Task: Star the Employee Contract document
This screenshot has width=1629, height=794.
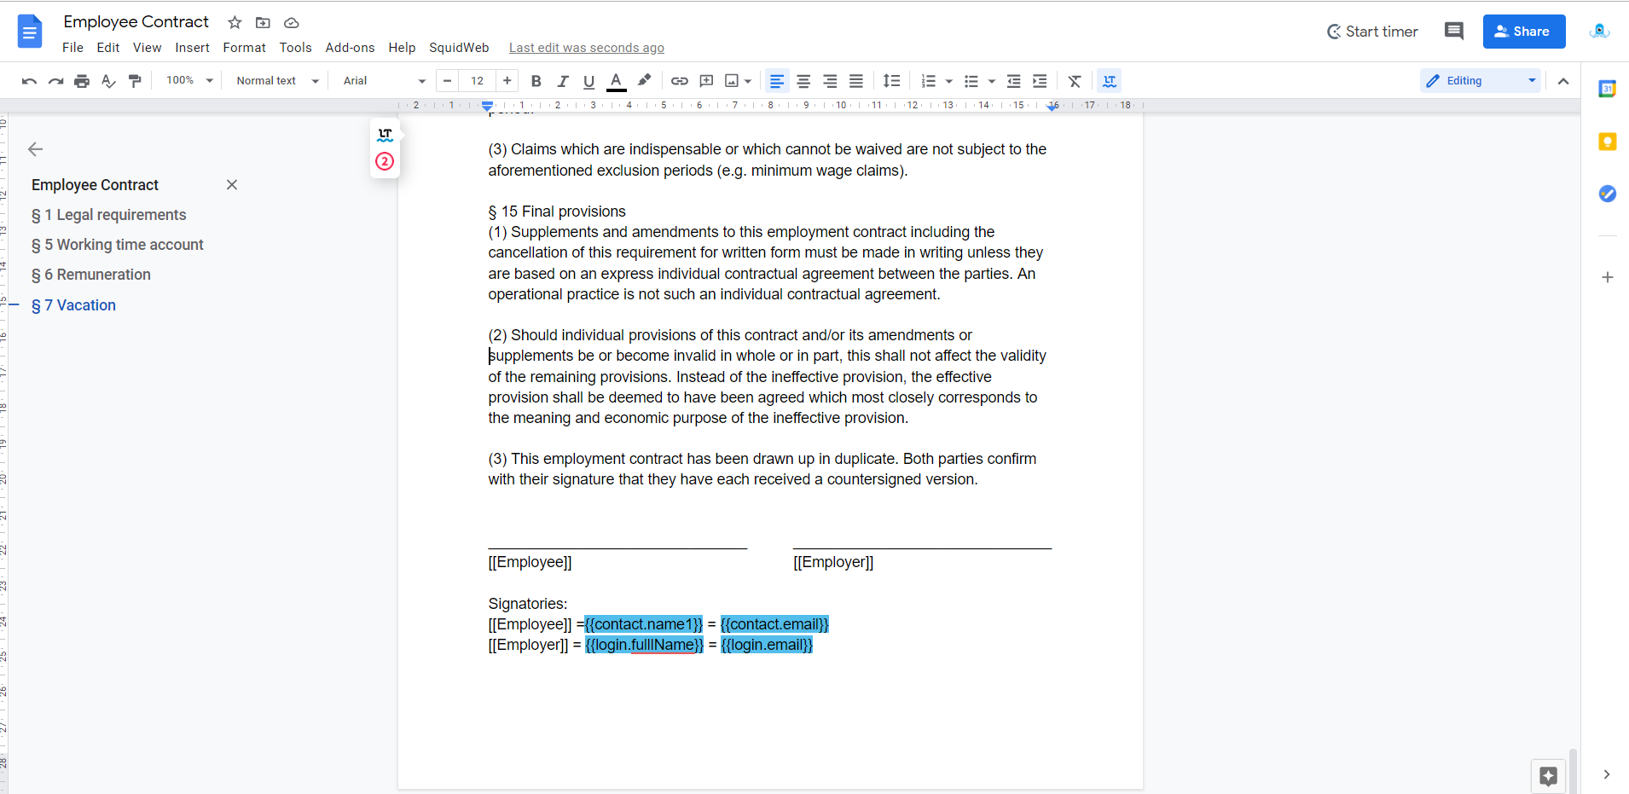Action: point(235,23)
